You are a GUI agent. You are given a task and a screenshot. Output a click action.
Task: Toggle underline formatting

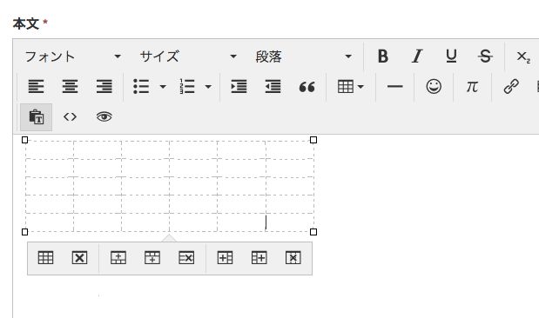[451, 56]
